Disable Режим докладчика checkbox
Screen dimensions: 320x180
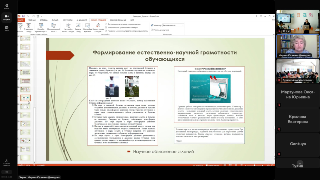[x=152, y=30]
